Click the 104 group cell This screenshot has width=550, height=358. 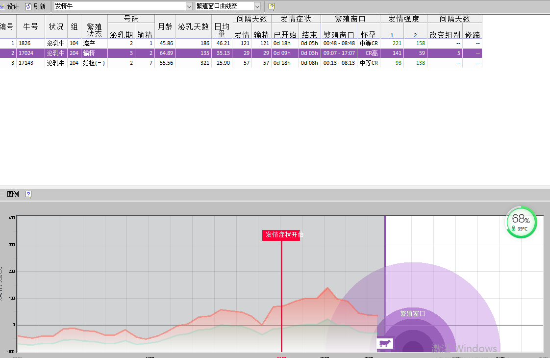[x=75, y=43]
